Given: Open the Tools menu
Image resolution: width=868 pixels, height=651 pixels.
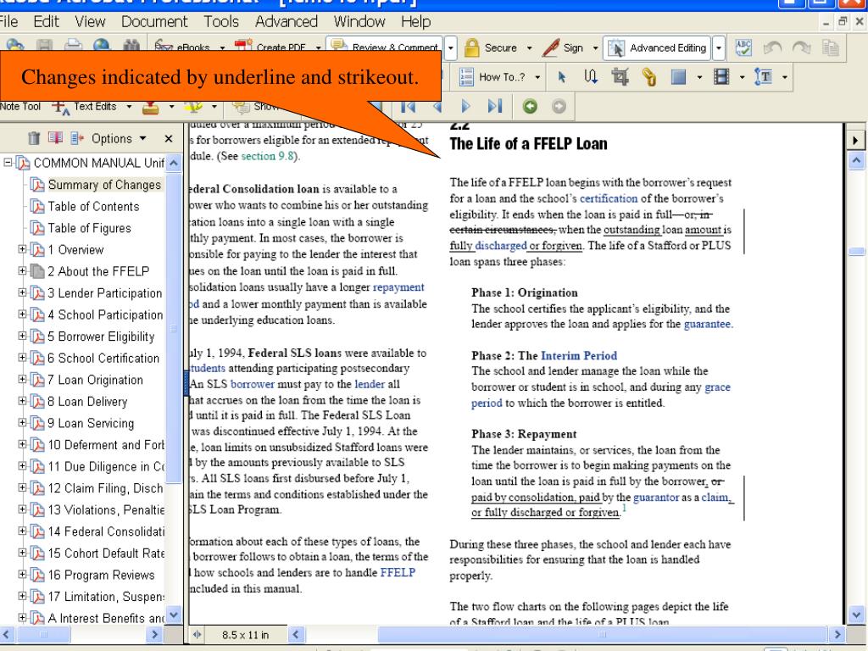Looking at the screenshot, I should tap(221, 21).
